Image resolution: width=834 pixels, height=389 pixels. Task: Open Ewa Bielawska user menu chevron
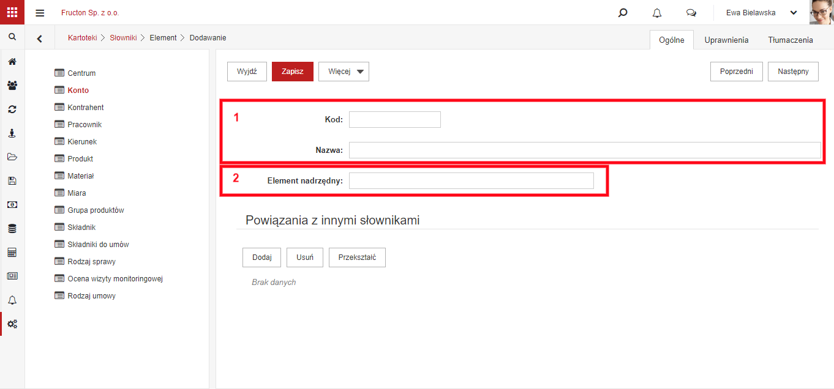(x=794, y=13)
